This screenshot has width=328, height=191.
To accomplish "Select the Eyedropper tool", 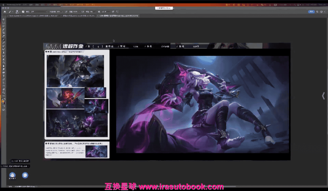I will [x=4, y=36].
